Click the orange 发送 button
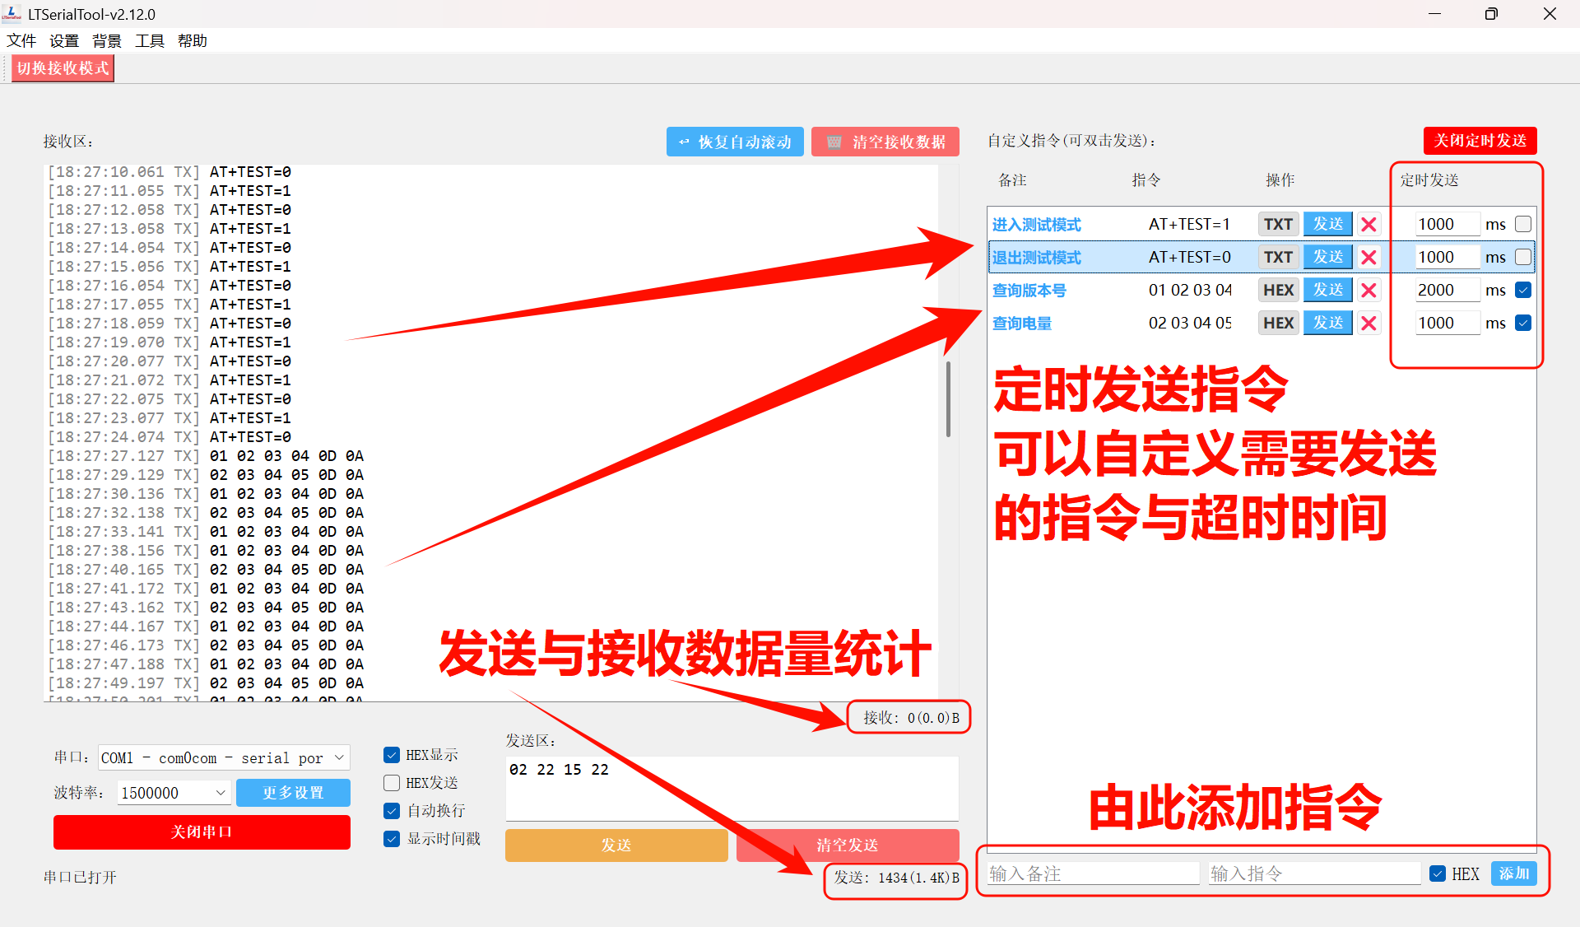Screen dimensions: 1580x927 616,845
